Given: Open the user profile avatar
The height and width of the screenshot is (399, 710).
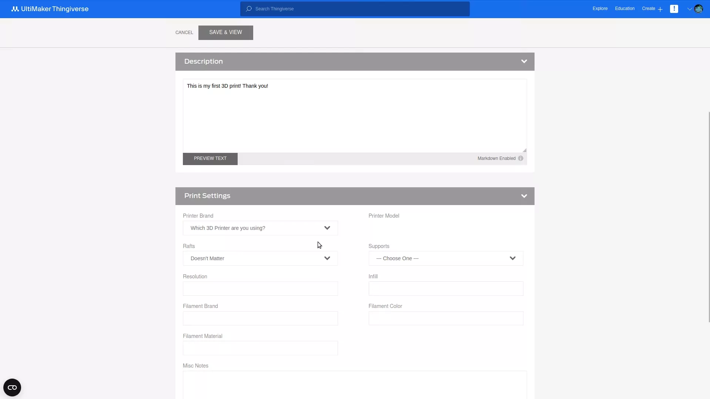Looking at the screenshot, I should (699, 9).
